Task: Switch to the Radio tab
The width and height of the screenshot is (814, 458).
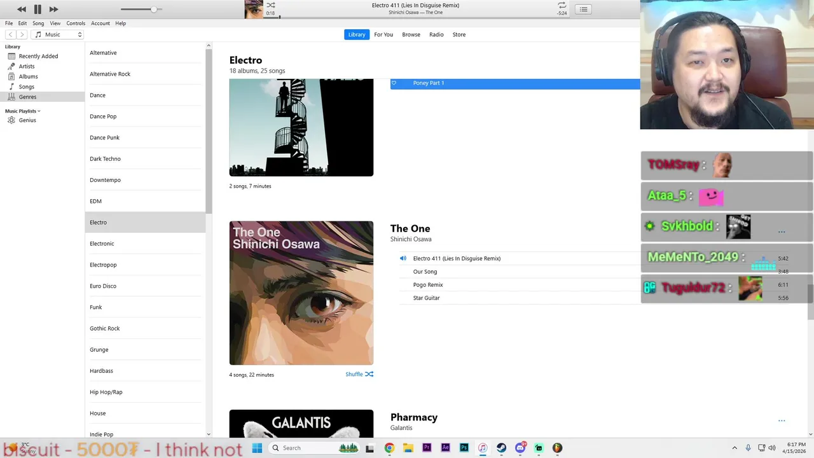Action: (x=436, y=34)
